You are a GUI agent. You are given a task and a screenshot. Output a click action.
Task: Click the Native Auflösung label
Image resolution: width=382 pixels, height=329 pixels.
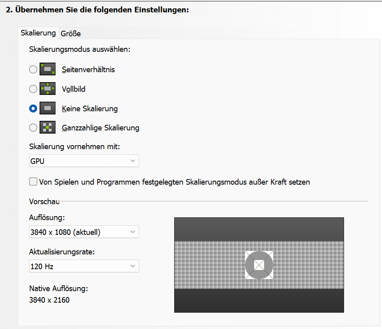point(58,288)
